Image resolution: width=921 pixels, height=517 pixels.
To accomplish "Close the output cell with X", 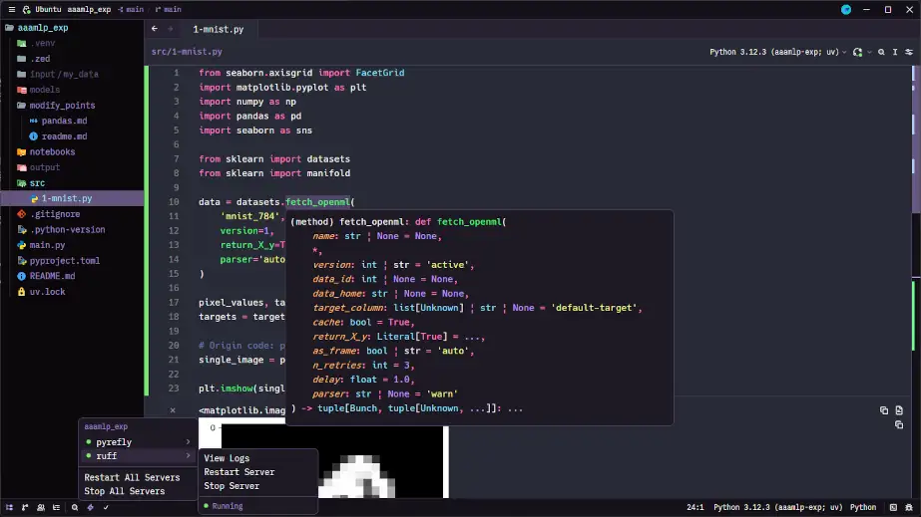I will click(173, 410).
